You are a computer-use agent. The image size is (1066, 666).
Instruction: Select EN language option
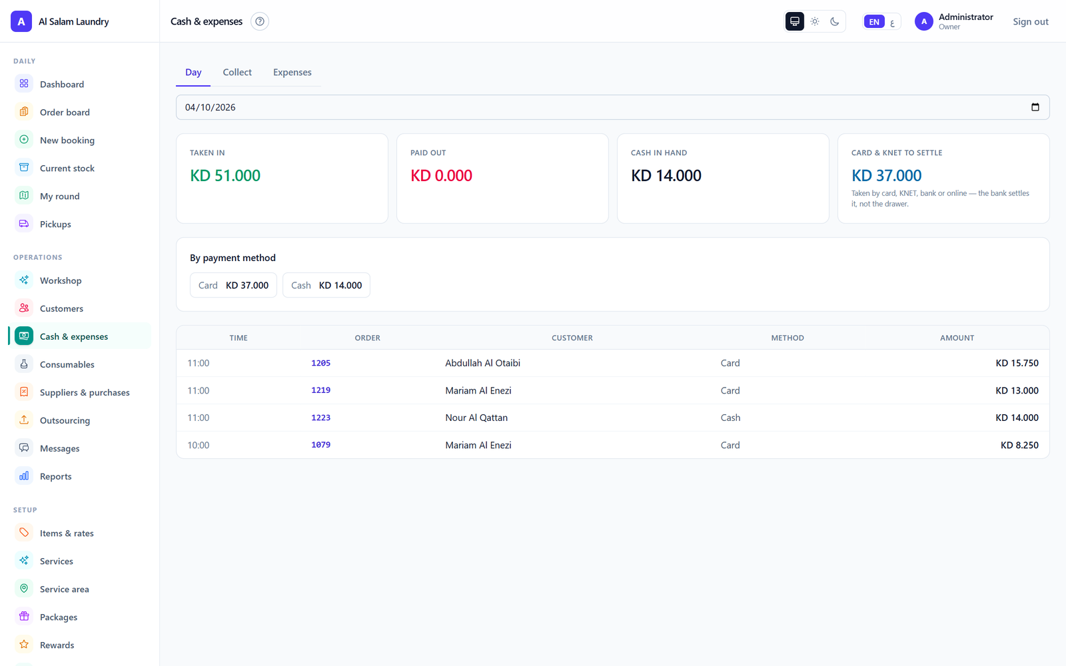pos(874,21)
